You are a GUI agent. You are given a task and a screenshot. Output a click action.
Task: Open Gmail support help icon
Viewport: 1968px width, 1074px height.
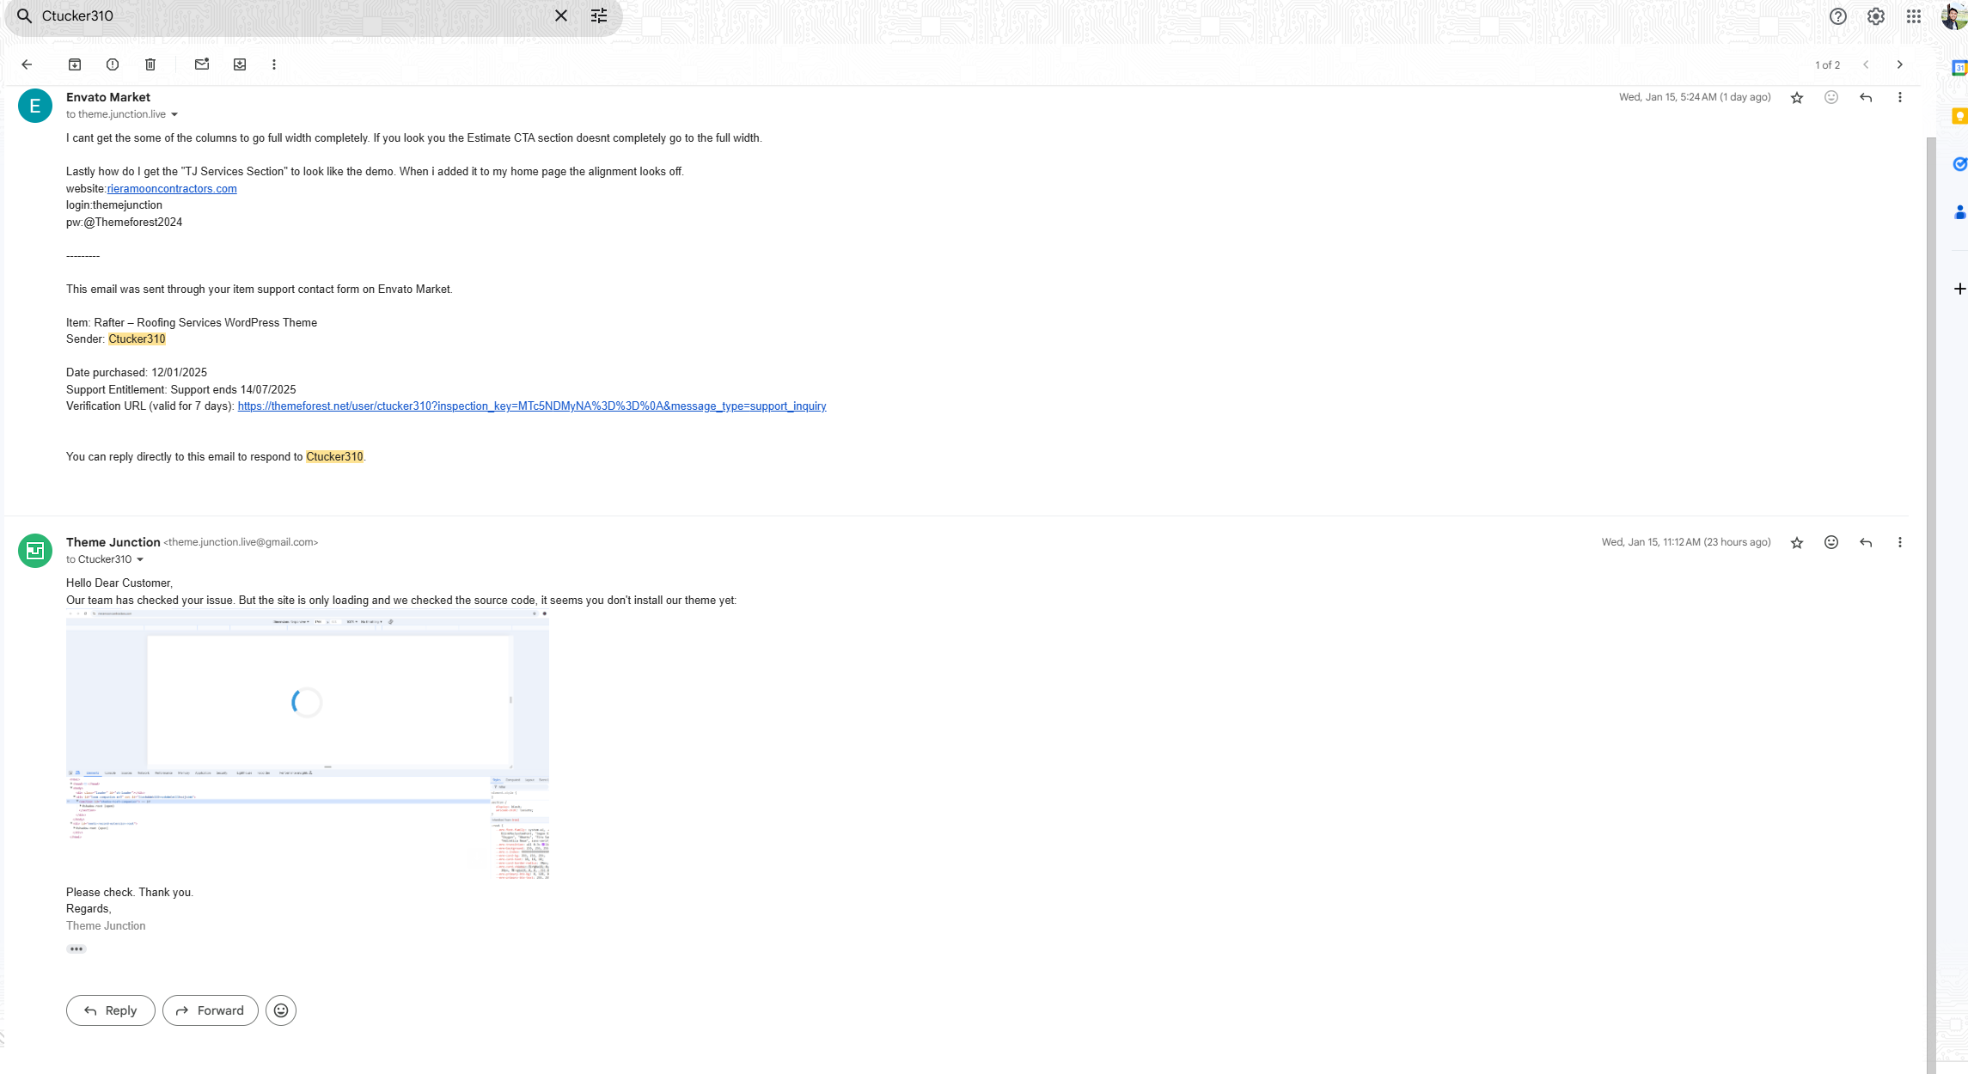[x=1838, y=16]
